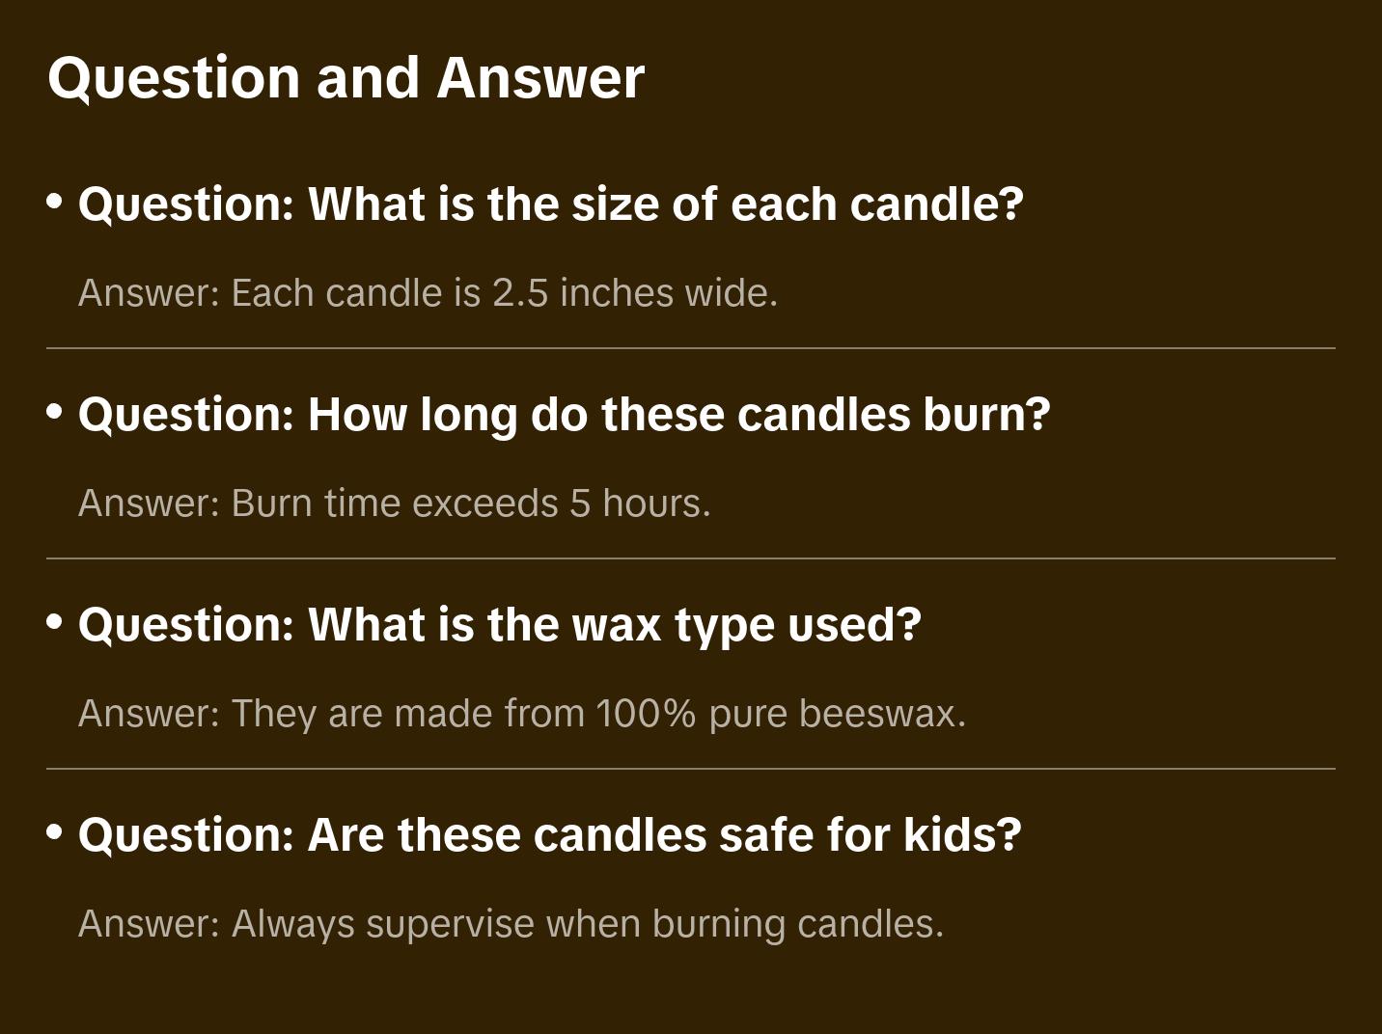Click the "2.5" number in the first answer
1382x1034 pixels.
[520, 293]
